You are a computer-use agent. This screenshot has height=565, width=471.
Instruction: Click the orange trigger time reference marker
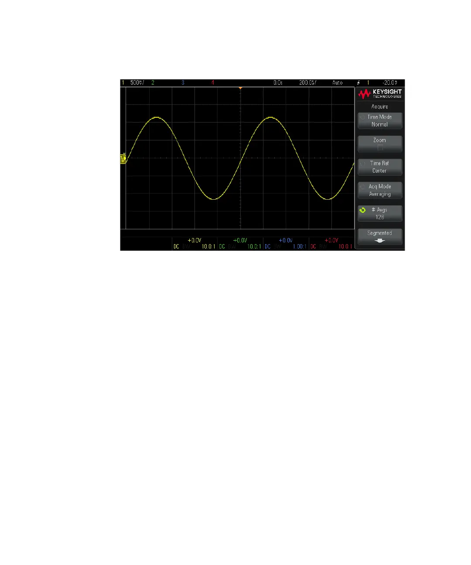[240, 88]
